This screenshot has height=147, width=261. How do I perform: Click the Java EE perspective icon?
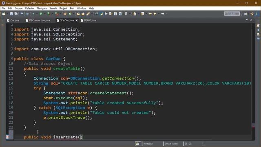pos(252,14)
